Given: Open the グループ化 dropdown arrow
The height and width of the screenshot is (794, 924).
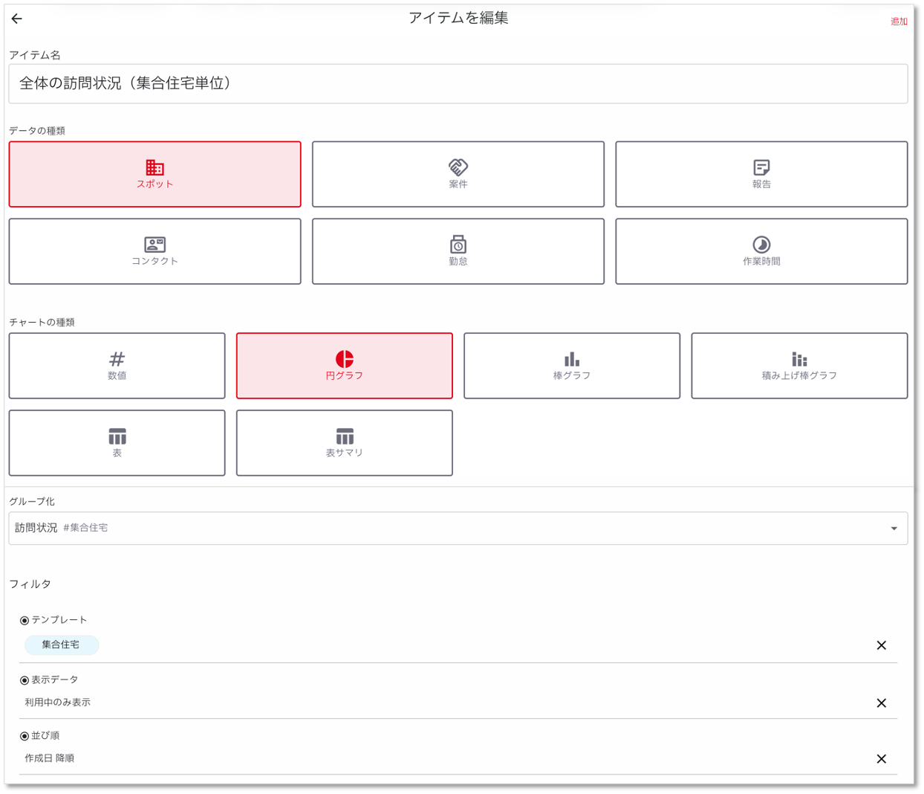Looking at the screenshot, I should coord(894,529).
